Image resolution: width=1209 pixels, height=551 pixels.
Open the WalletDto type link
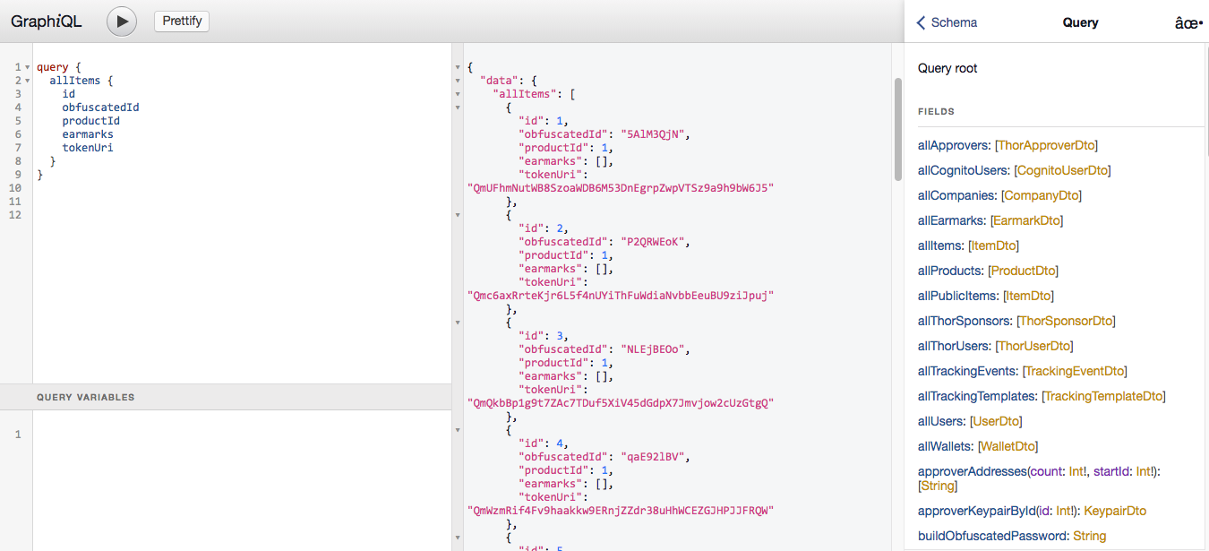click(1007, 446)
